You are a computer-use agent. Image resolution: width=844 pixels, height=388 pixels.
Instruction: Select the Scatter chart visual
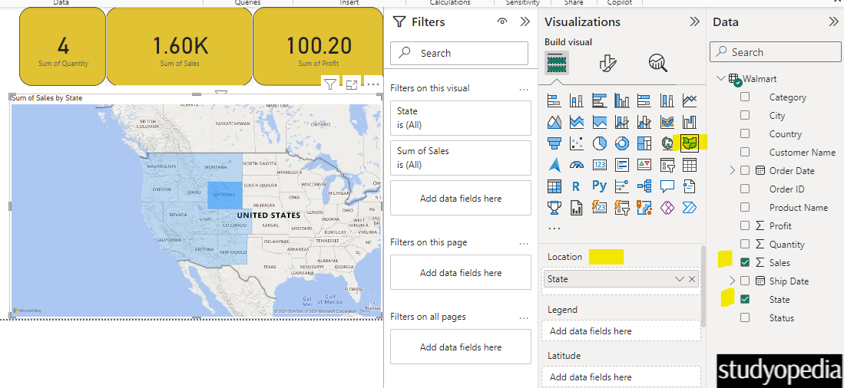[x=577, y=143]
